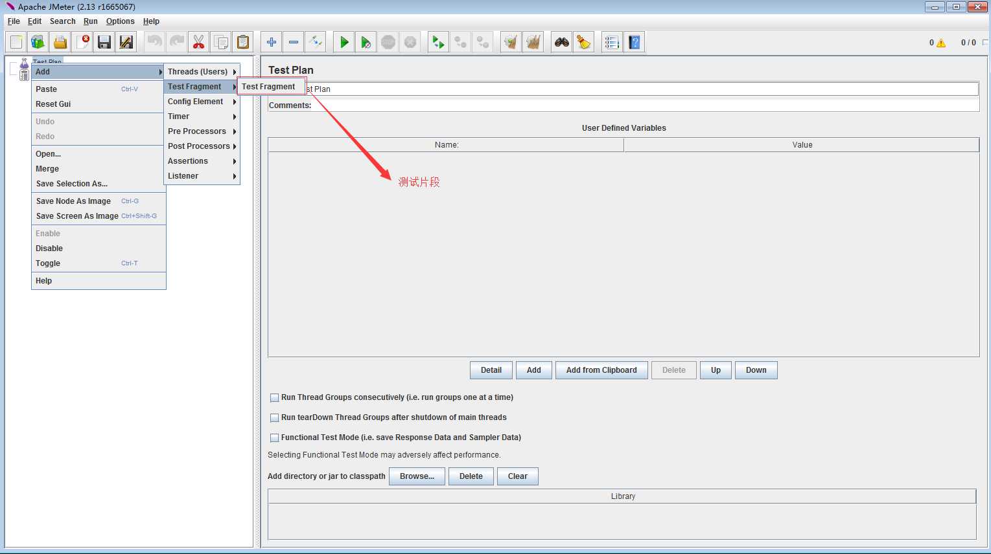The height and width of the screenshot is (554, 991).
Task: Click the Add variable button
Action: (534, 370)
